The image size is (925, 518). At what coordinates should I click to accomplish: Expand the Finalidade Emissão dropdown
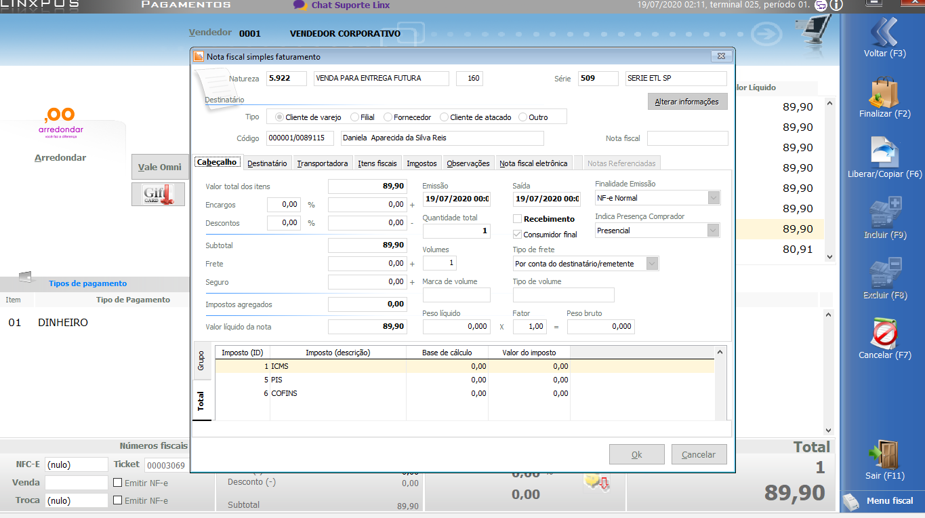(713, 198)
